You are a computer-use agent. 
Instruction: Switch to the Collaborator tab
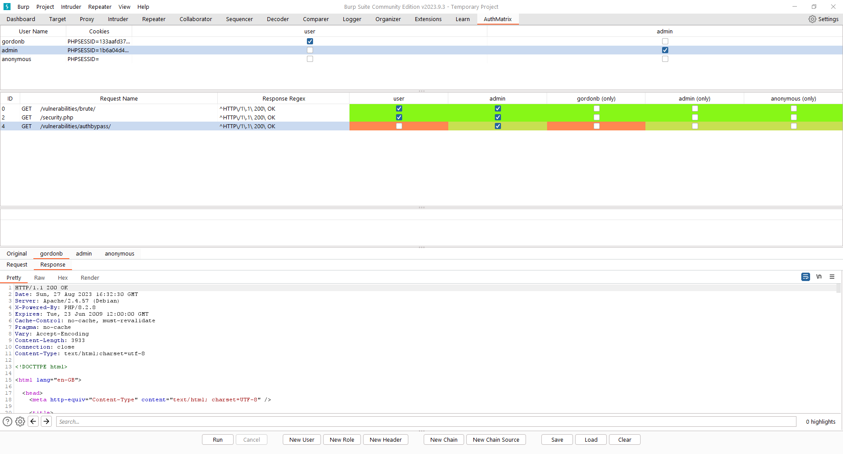[x=196, y=19]
